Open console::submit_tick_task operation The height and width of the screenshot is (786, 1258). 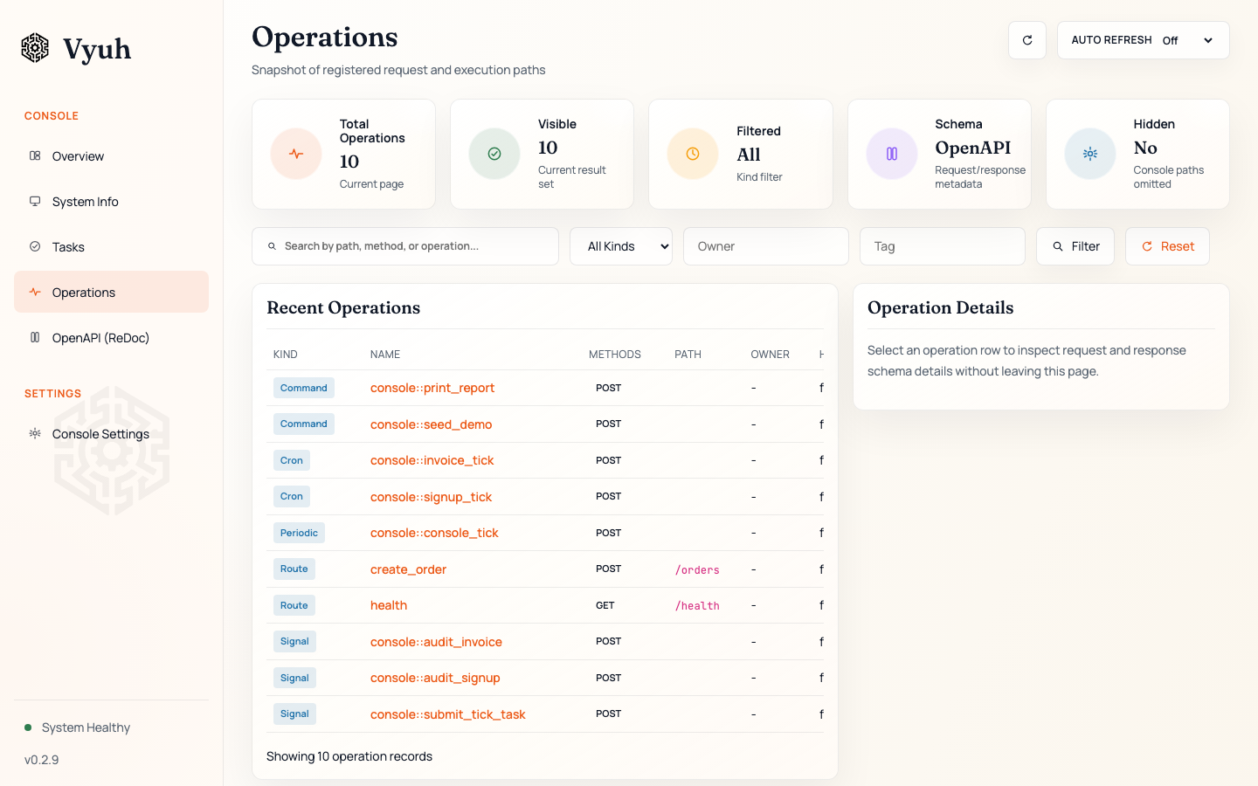(447, 714)
